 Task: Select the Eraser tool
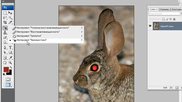point(5,37)
